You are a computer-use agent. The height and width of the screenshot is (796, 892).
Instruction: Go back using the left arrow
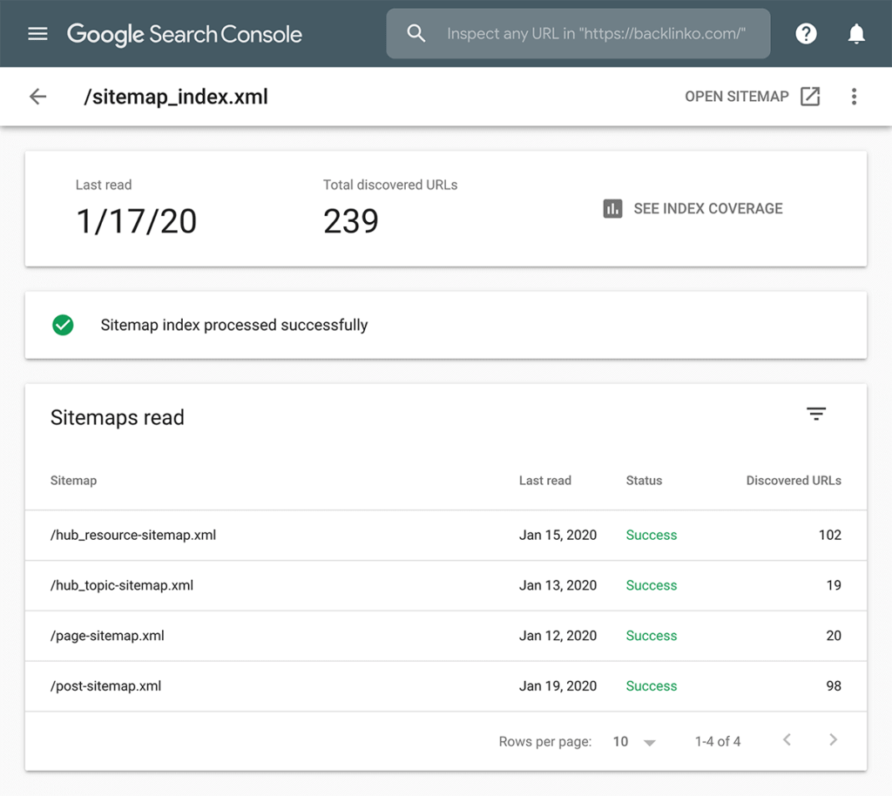37,97
